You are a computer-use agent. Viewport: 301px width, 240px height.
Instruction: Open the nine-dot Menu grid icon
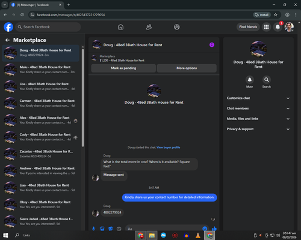click(x=266, y=27)
